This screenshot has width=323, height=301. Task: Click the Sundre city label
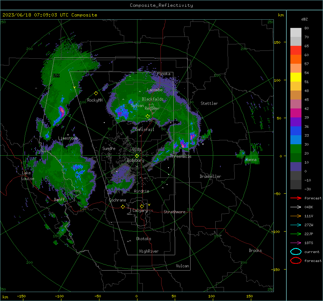(109, 148)
